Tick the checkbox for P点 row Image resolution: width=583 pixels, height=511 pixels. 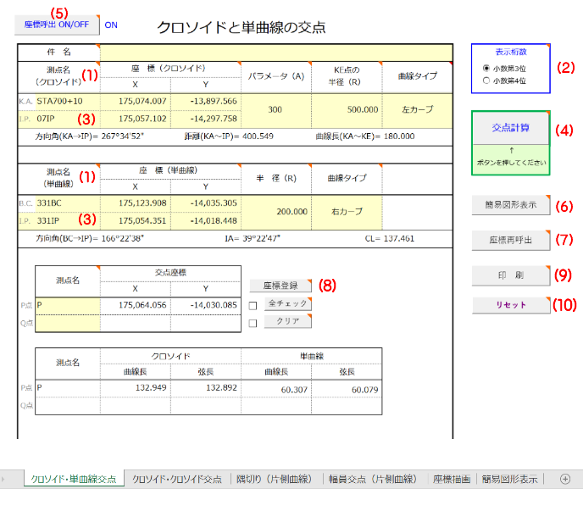(x=253, y=305)
